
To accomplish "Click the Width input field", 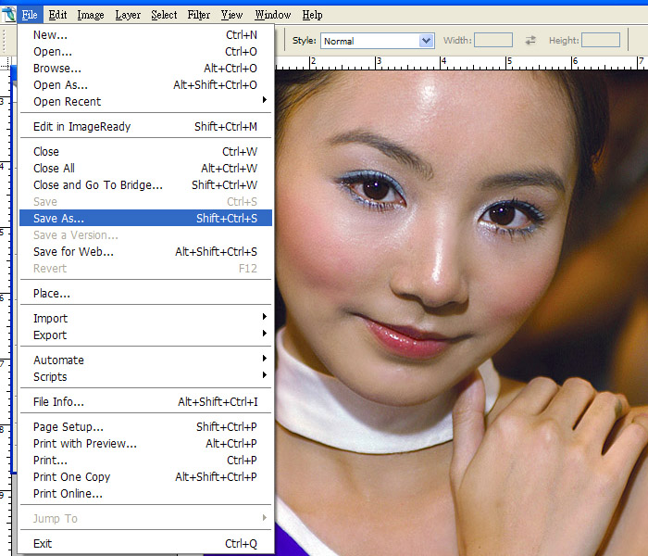I will tap(493, 41).
